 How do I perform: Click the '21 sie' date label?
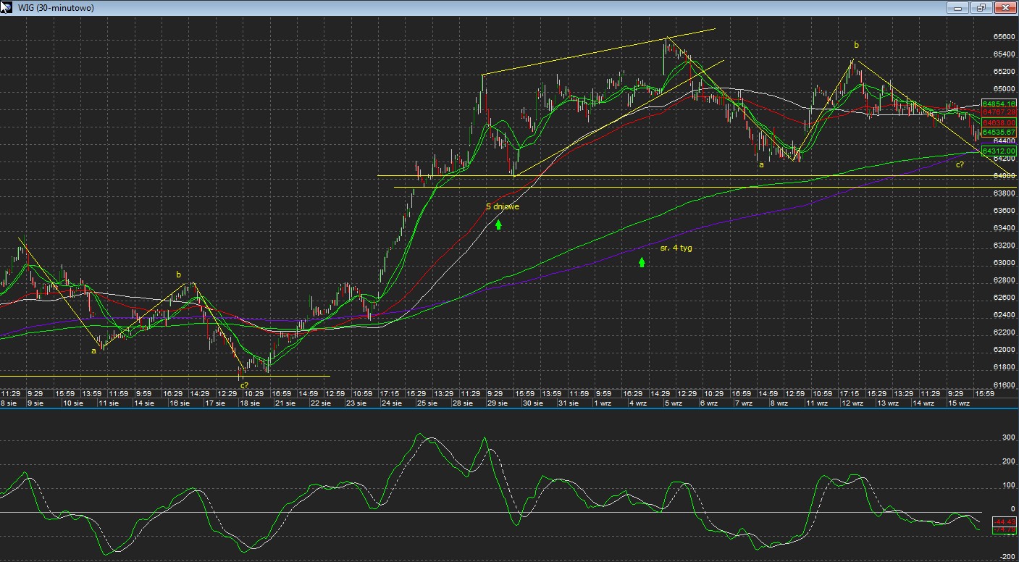286,403
